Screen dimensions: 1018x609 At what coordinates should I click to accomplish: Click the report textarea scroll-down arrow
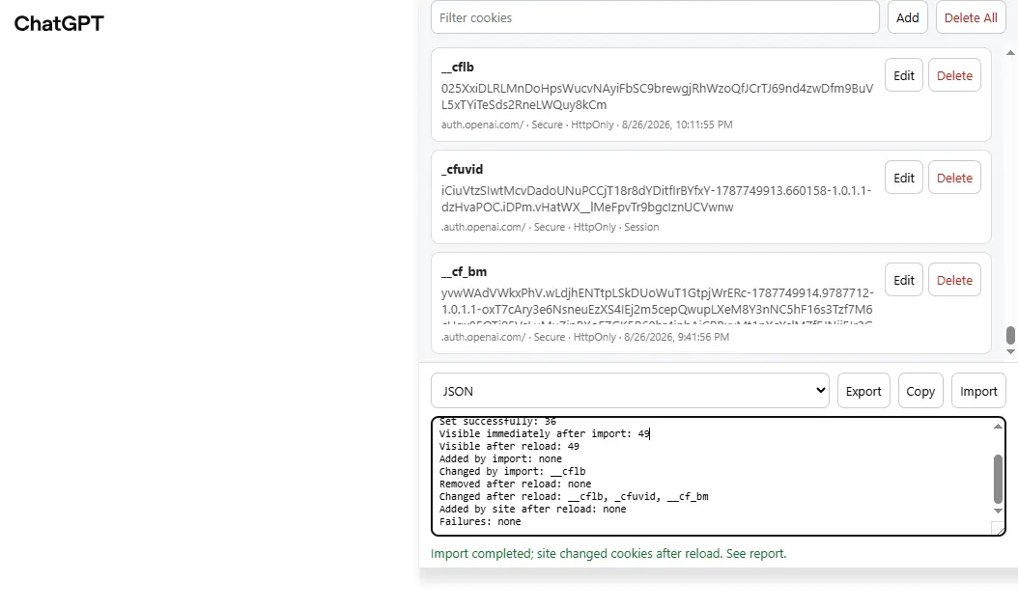click(998, 511)
